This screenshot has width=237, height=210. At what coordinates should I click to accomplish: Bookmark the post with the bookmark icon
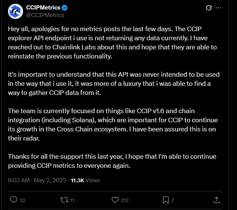coord(165,200)
